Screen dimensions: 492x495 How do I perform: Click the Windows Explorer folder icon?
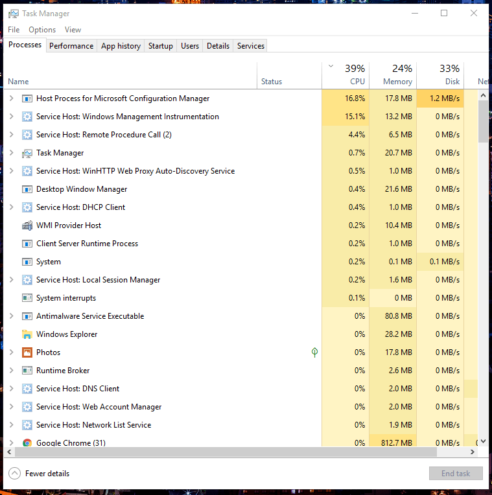[27, 334]
